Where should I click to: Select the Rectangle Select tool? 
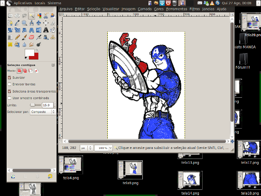tap(10, 16)
